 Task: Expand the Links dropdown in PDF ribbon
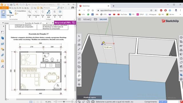point(55,17)
